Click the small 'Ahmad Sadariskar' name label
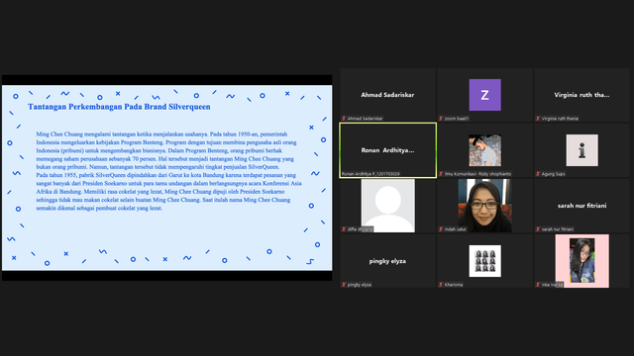The image size is (634, 356). pyautogui.click(x=366, y=119)
